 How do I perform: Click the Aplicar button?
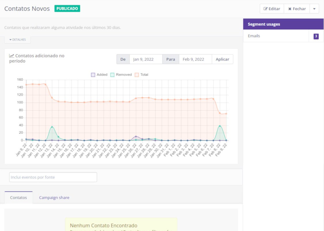[222, 59]
